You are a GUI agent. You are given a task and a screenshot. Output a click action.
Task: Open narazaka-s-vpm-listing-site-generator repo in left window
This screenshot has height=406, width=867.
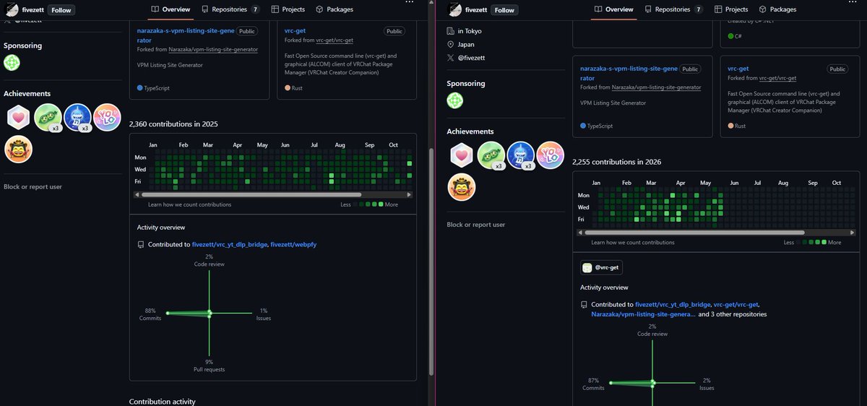(x=185, y=35)
